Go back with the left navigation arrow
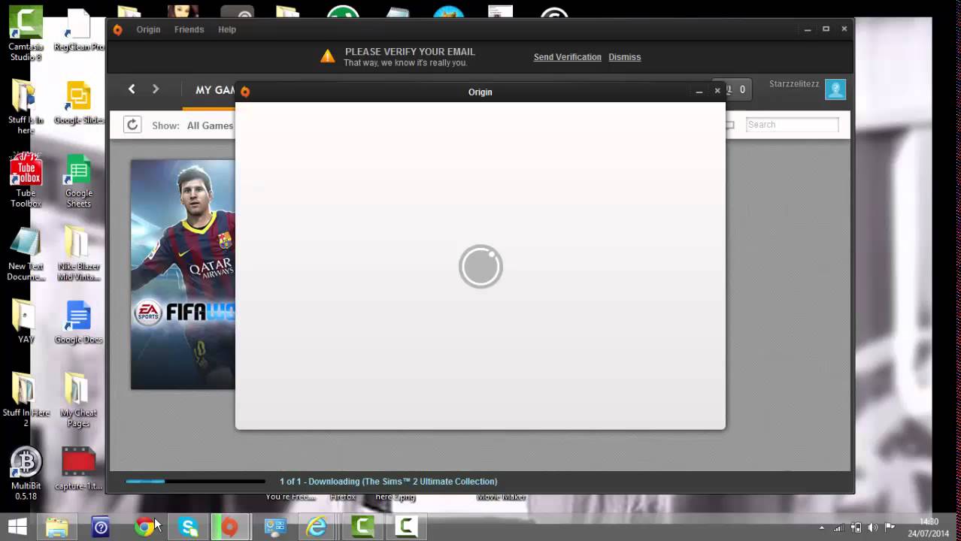Viewport: 961px width, 541px height. pyautogui.click(x=132, y=89)
